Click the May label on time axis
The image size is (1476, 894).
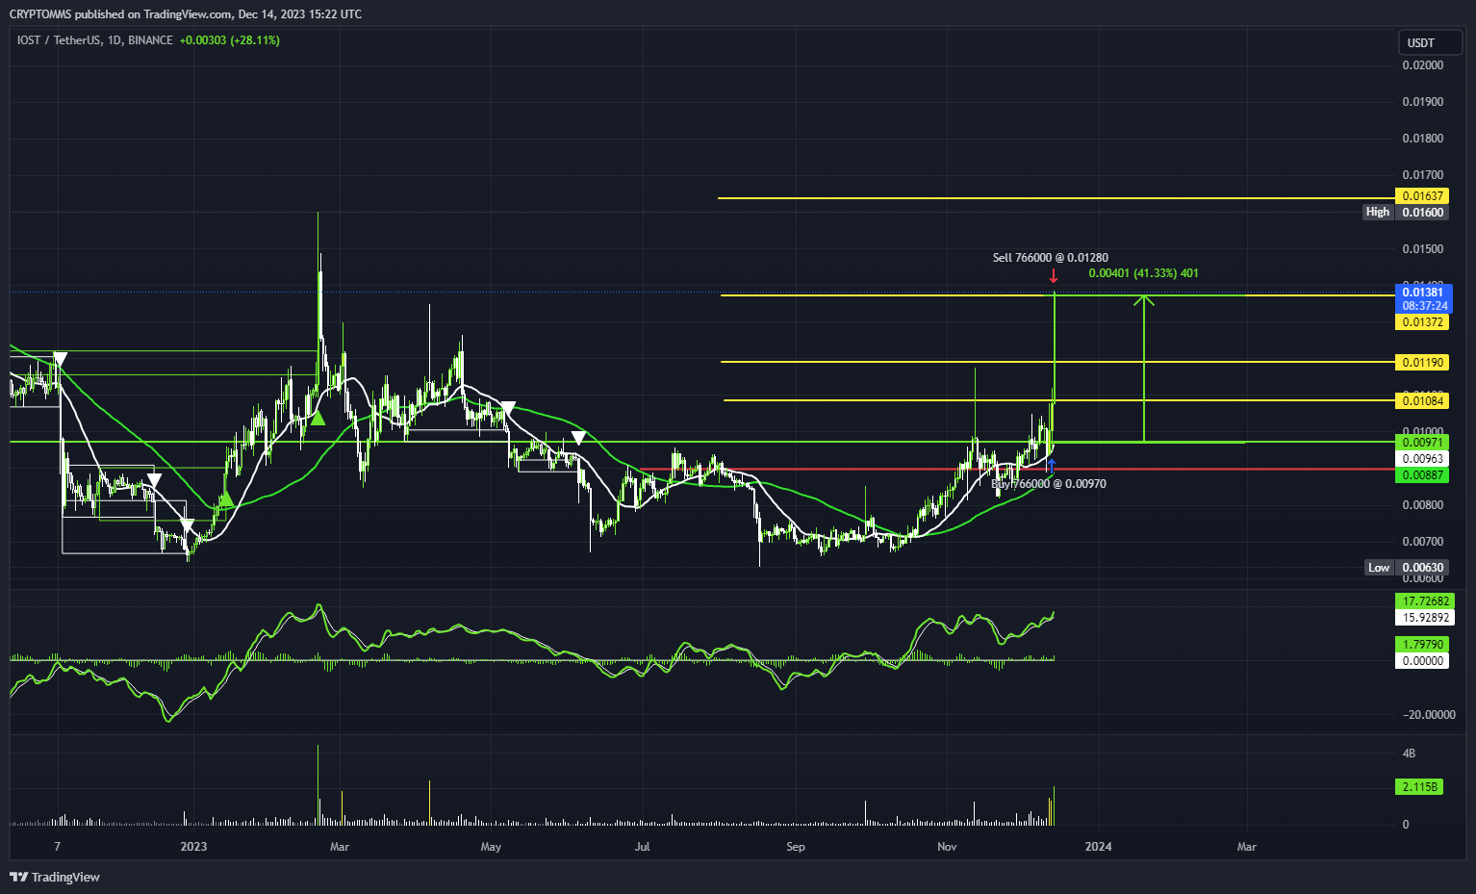point(491,847)
